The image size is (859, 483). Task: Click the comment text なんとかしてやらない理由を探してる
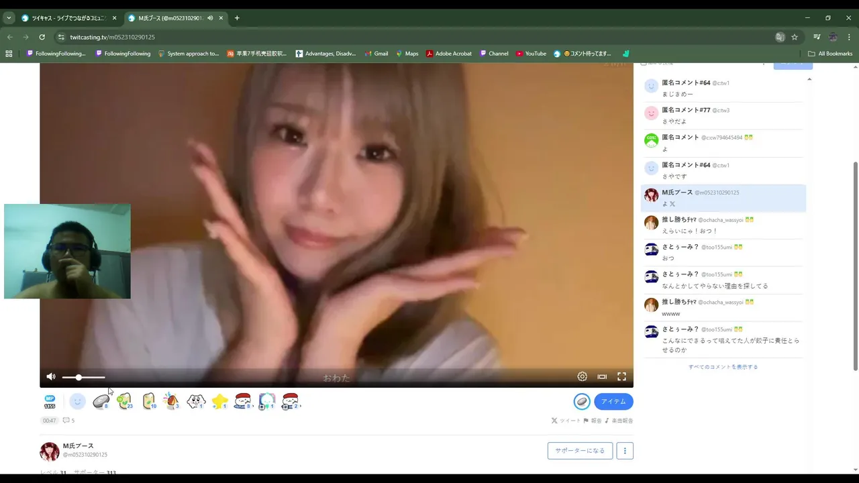(715, 286)
